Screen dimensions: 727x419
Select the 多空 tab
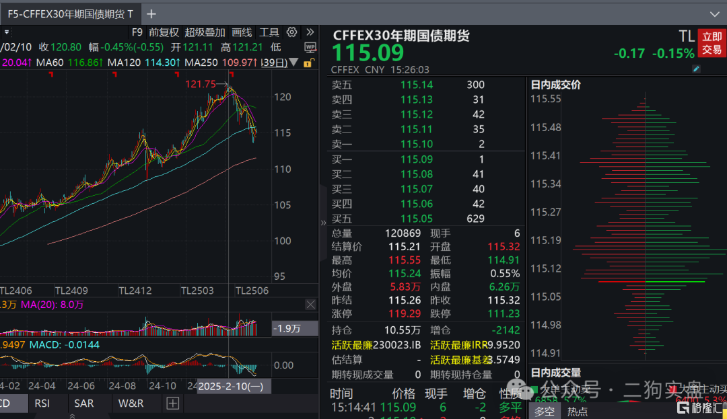(545, 411)
